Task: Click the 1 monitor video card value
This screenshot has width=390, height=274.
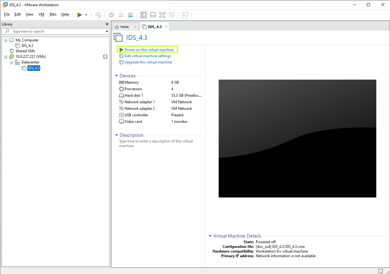Action: click(179, 122)
